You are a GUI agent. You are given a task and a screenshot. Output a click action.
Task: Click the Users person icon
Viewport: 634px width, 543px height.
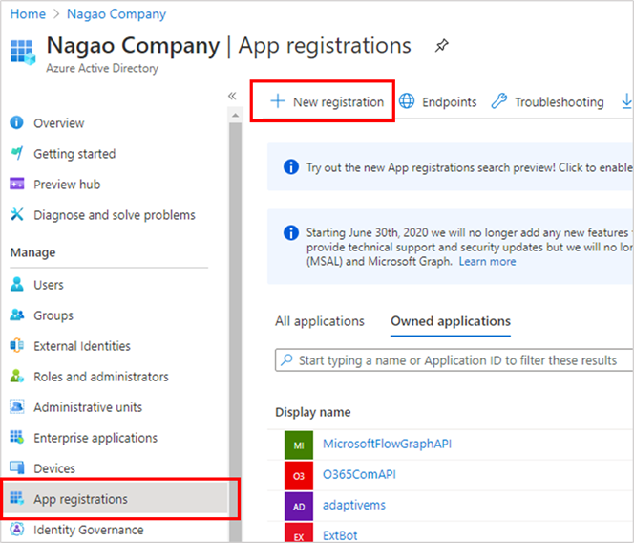point(16,284)
